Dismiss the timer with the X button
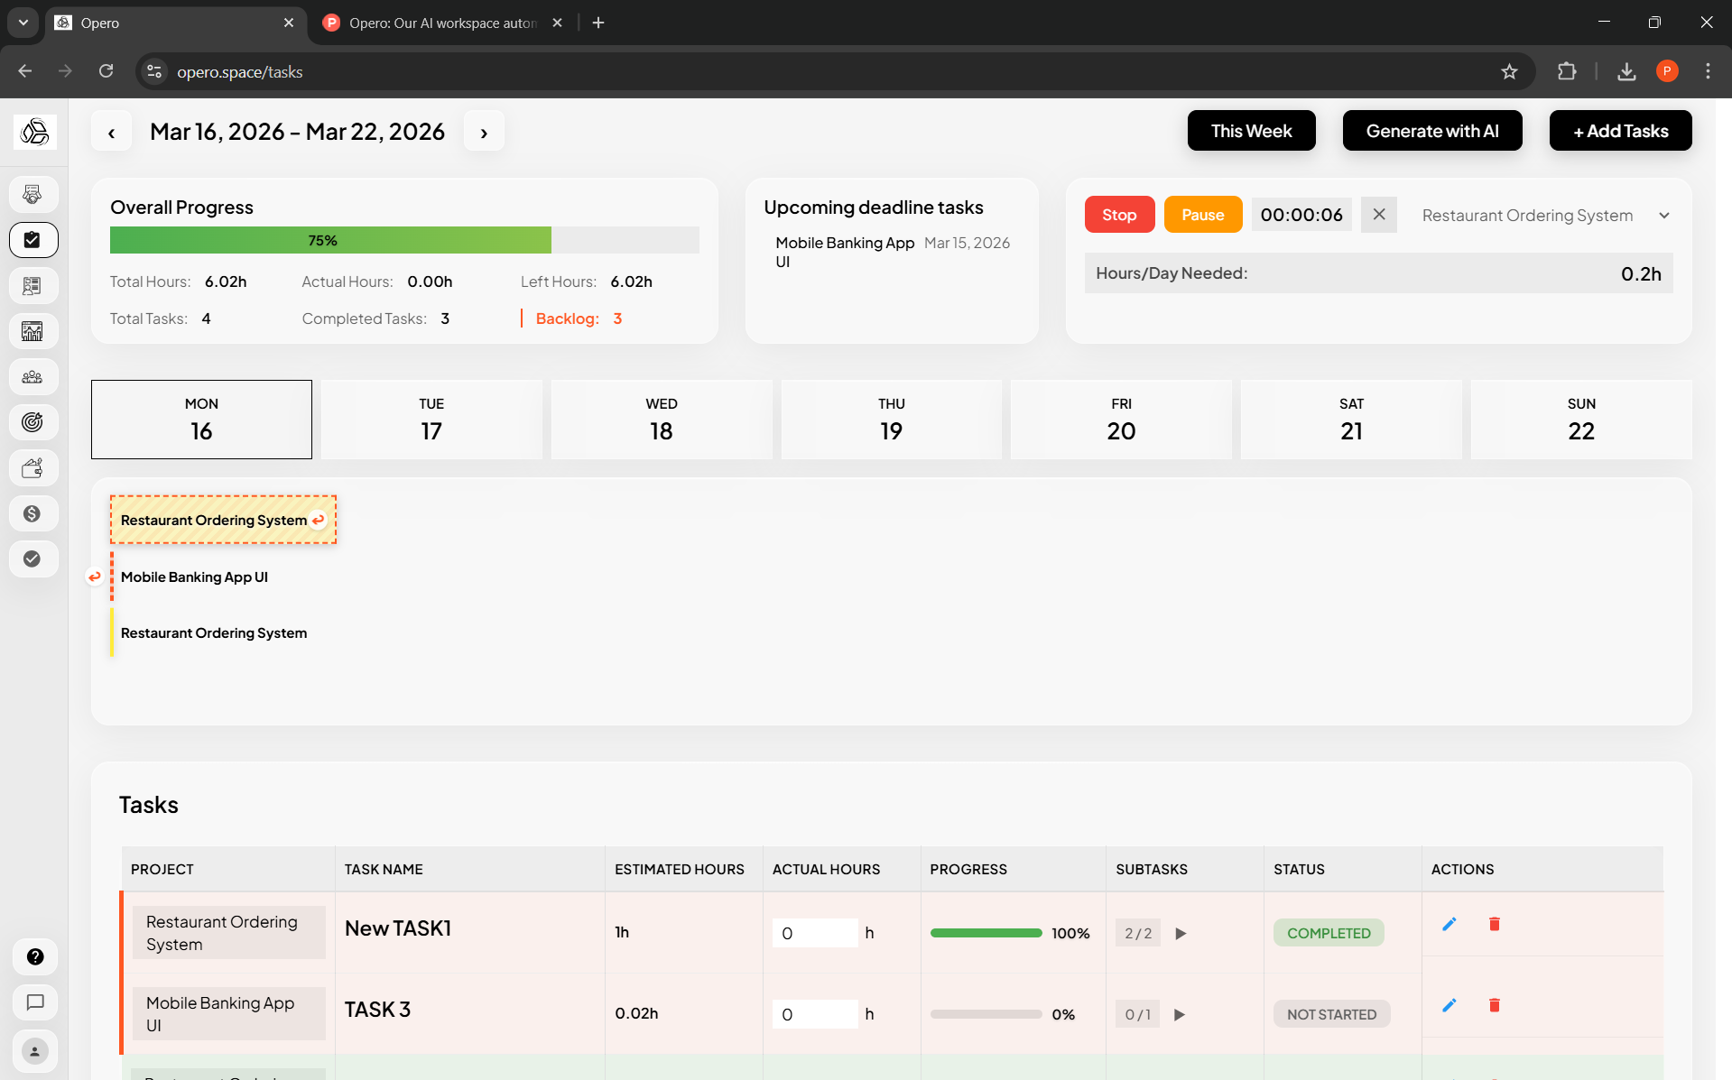The image size is (1732, 1080). 1379,215
